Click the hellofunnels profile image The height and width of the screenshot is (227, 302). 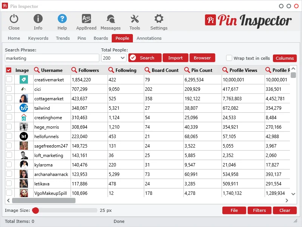24,136
